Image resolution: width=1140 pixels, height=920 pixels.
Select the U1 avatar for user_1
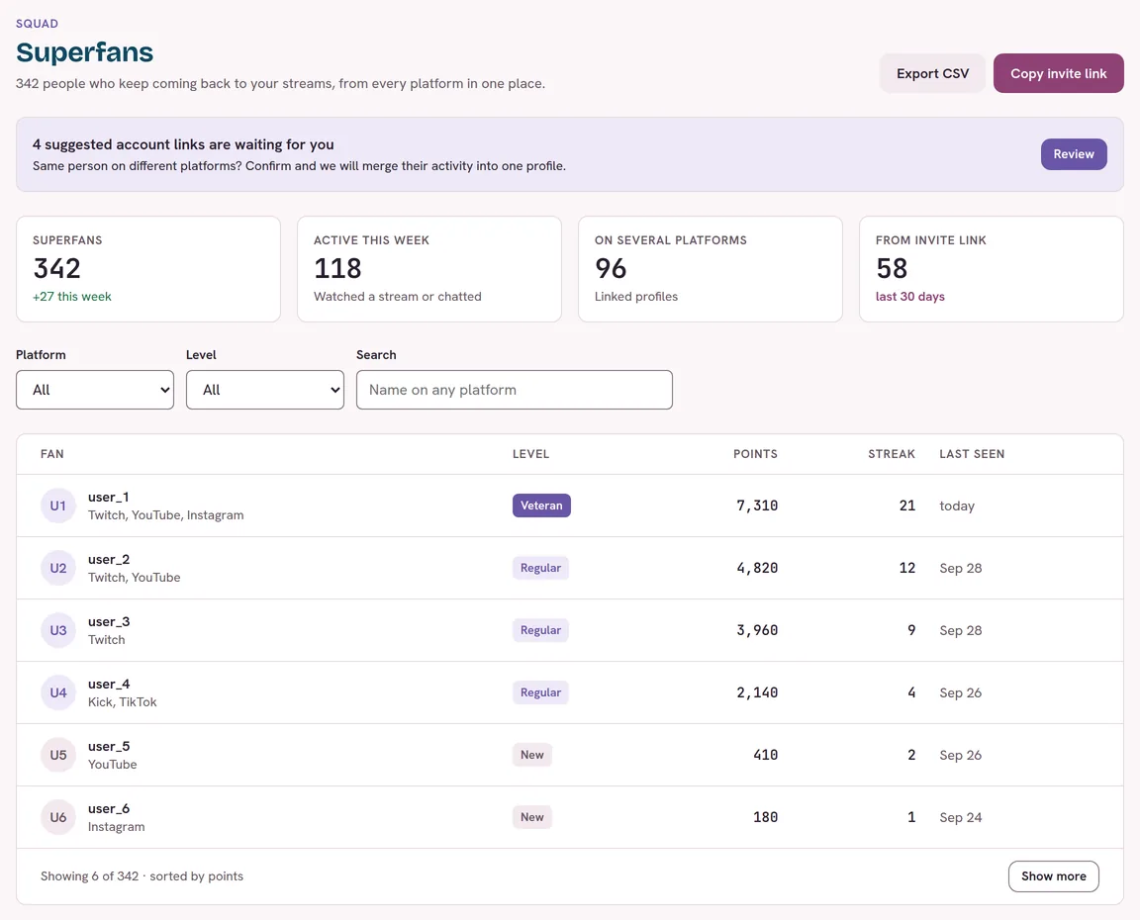point(58,506)
